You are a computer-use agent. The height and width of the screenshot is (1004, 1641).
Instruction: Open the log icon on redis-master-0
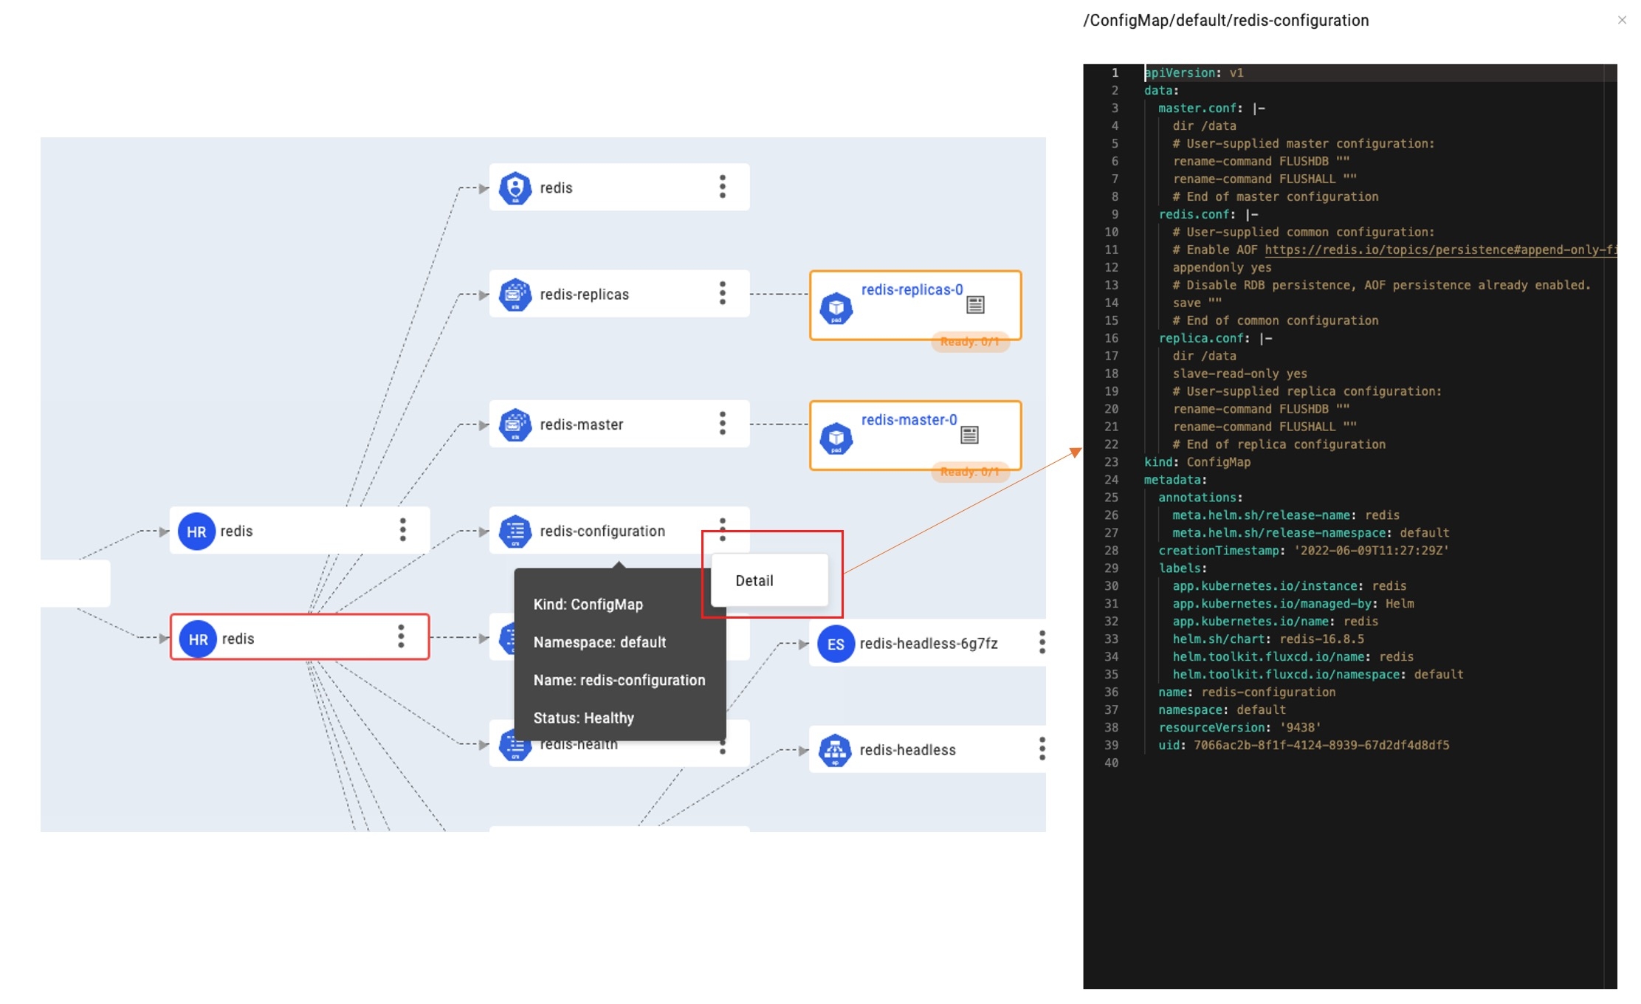tap(969, 435)
